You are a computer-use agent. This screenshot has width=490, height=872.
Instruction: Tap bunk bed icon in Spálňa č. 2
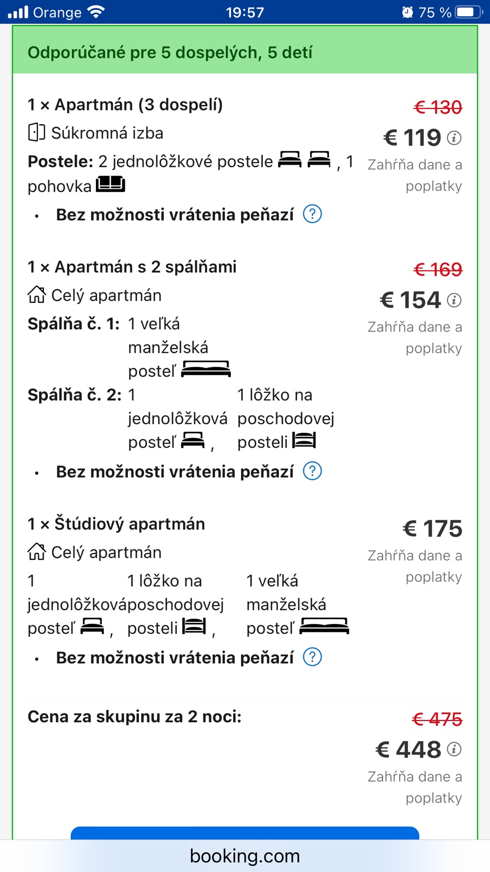coord(304,440)
